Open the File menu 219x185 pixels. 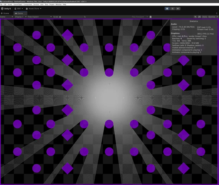pyautogui.click(x=1, y=5)
